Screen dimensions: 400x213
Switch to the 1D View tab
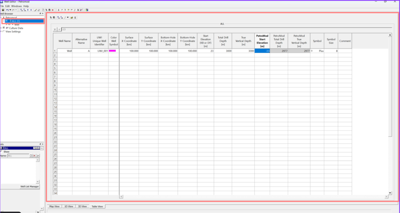69,206
